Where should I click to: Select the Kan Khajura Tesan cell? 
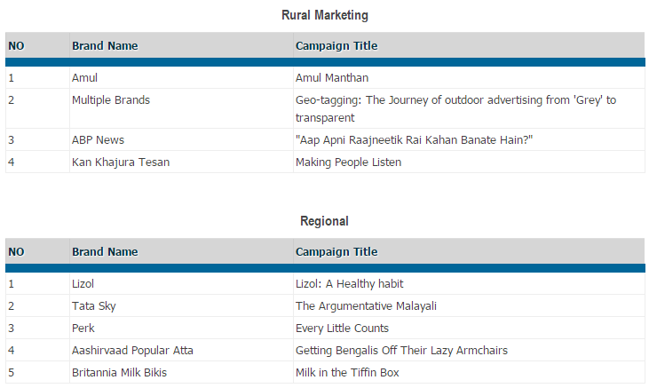tap(121, 162)
